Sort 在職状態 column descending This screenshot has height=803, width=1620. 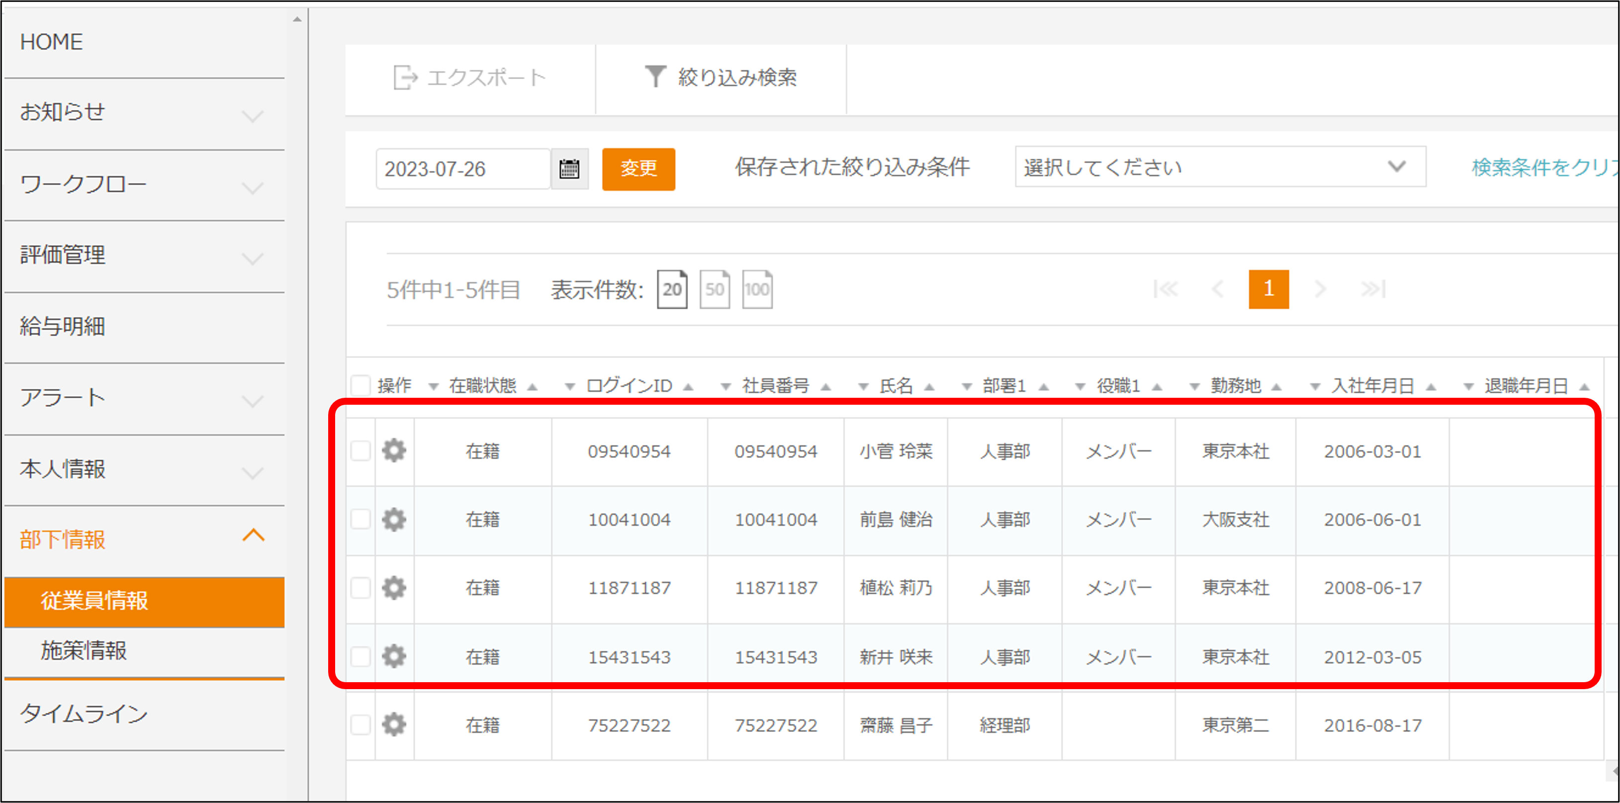(433, 387)
